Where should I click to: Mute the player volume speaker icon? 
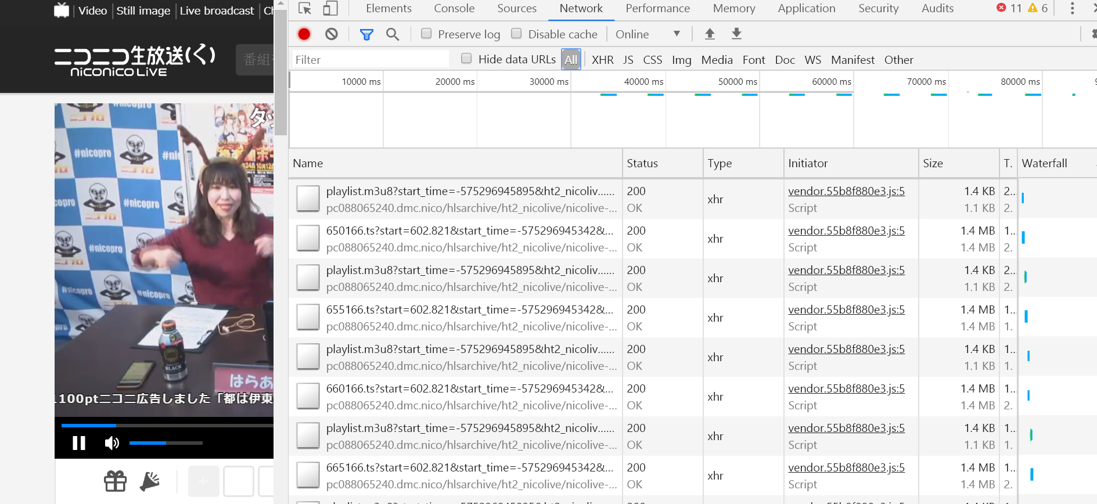pyautogui.click(x=112, y=443)
